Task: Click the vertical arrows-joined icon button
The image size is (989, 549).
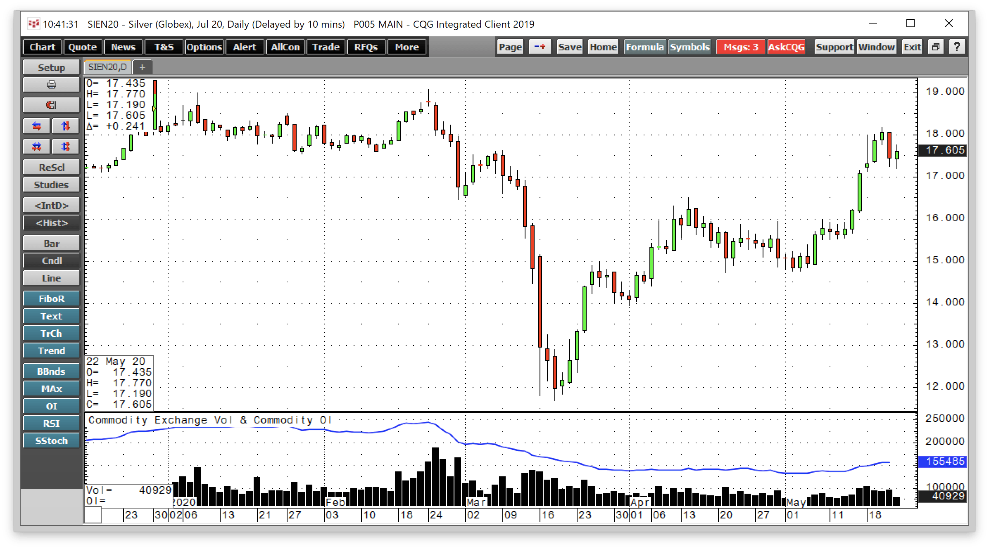Action: tap(65, 146)
